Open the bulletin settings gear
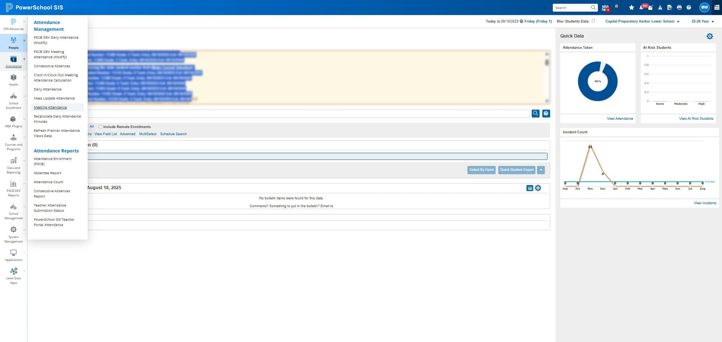722x342 pixels. pos(538,188)
